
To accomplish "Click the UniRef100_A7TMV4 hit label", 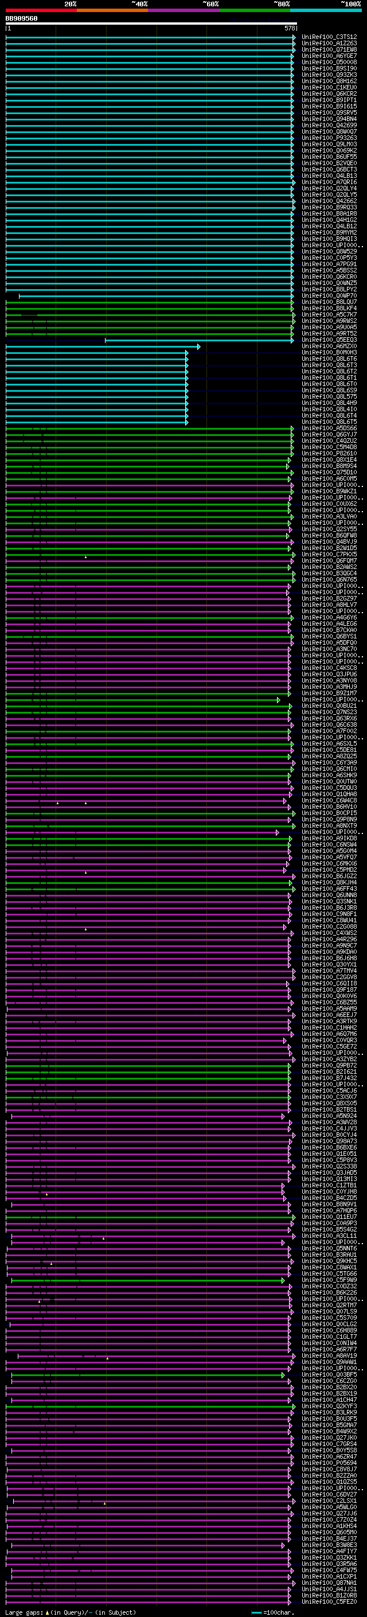I will click(329, 971).
